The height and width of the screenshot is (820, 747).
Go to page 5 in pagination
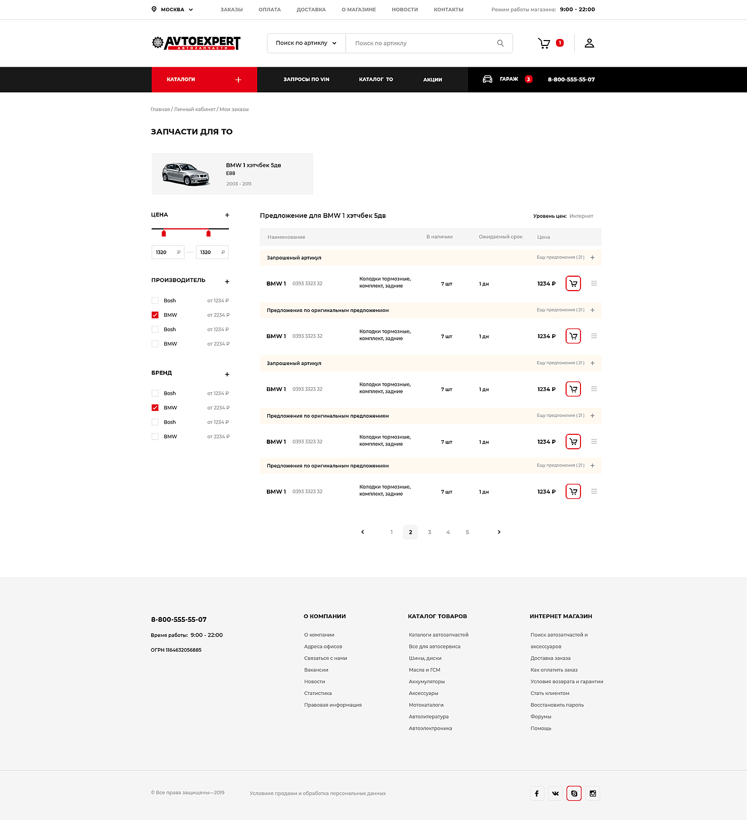point(467,532)
